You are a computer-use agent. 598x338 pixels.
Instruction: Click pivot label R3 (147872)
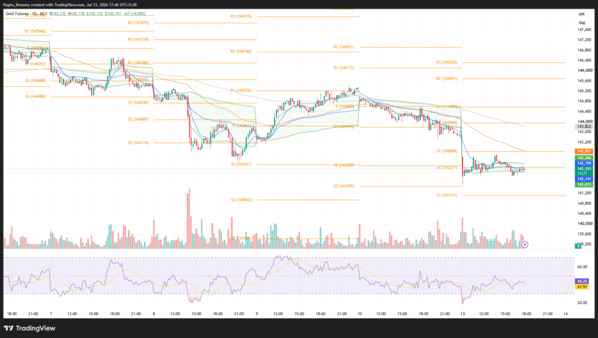[138, 23]
